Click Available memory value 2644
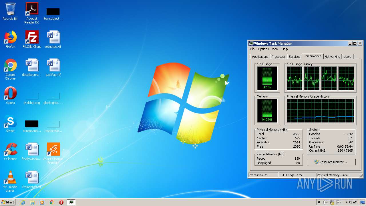 [297, 142]
